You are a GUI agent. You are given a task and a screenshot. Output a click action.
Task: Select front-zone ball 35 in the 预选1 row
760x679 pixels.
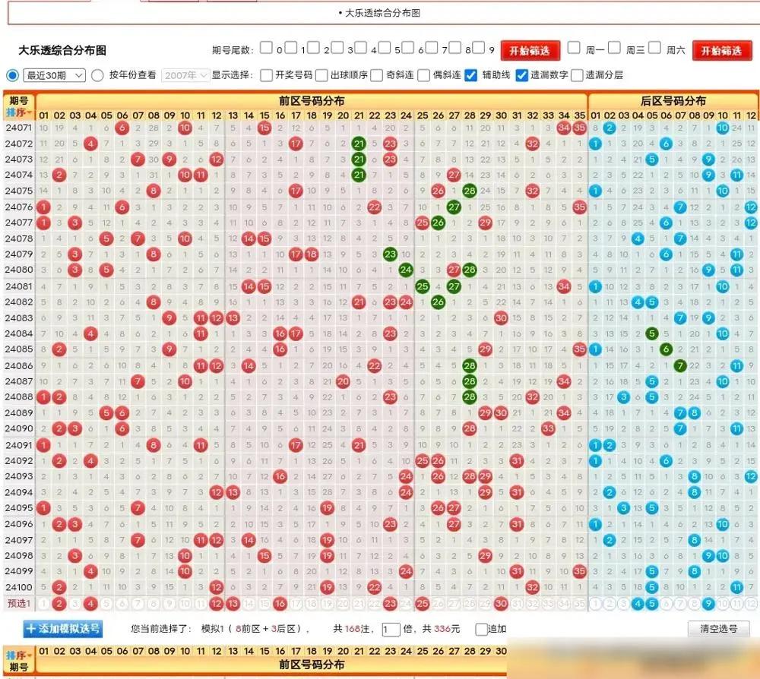(x=580, y=604)
